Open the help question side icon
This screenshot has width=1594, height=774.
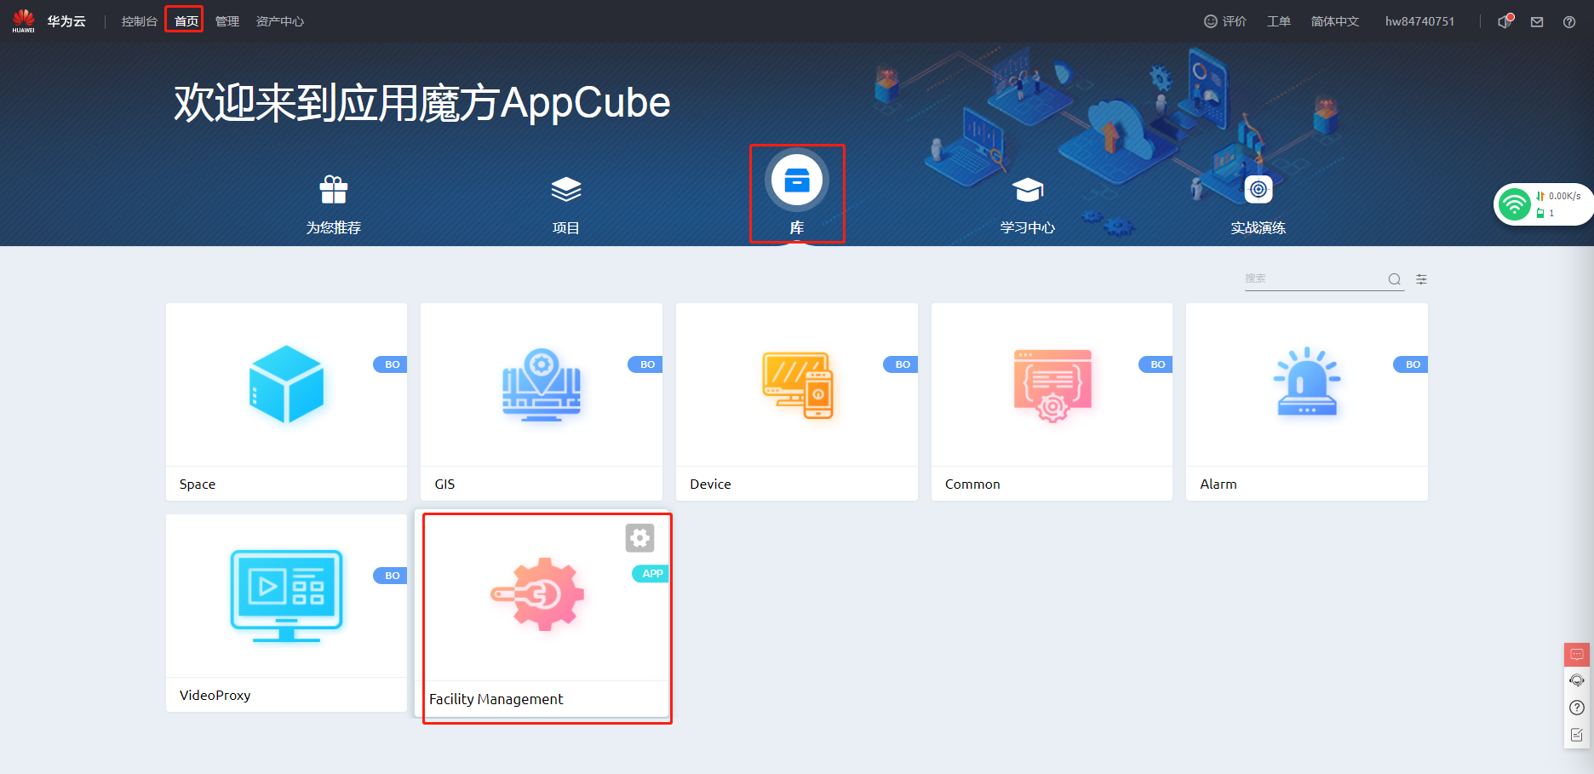click(1577, 708)
